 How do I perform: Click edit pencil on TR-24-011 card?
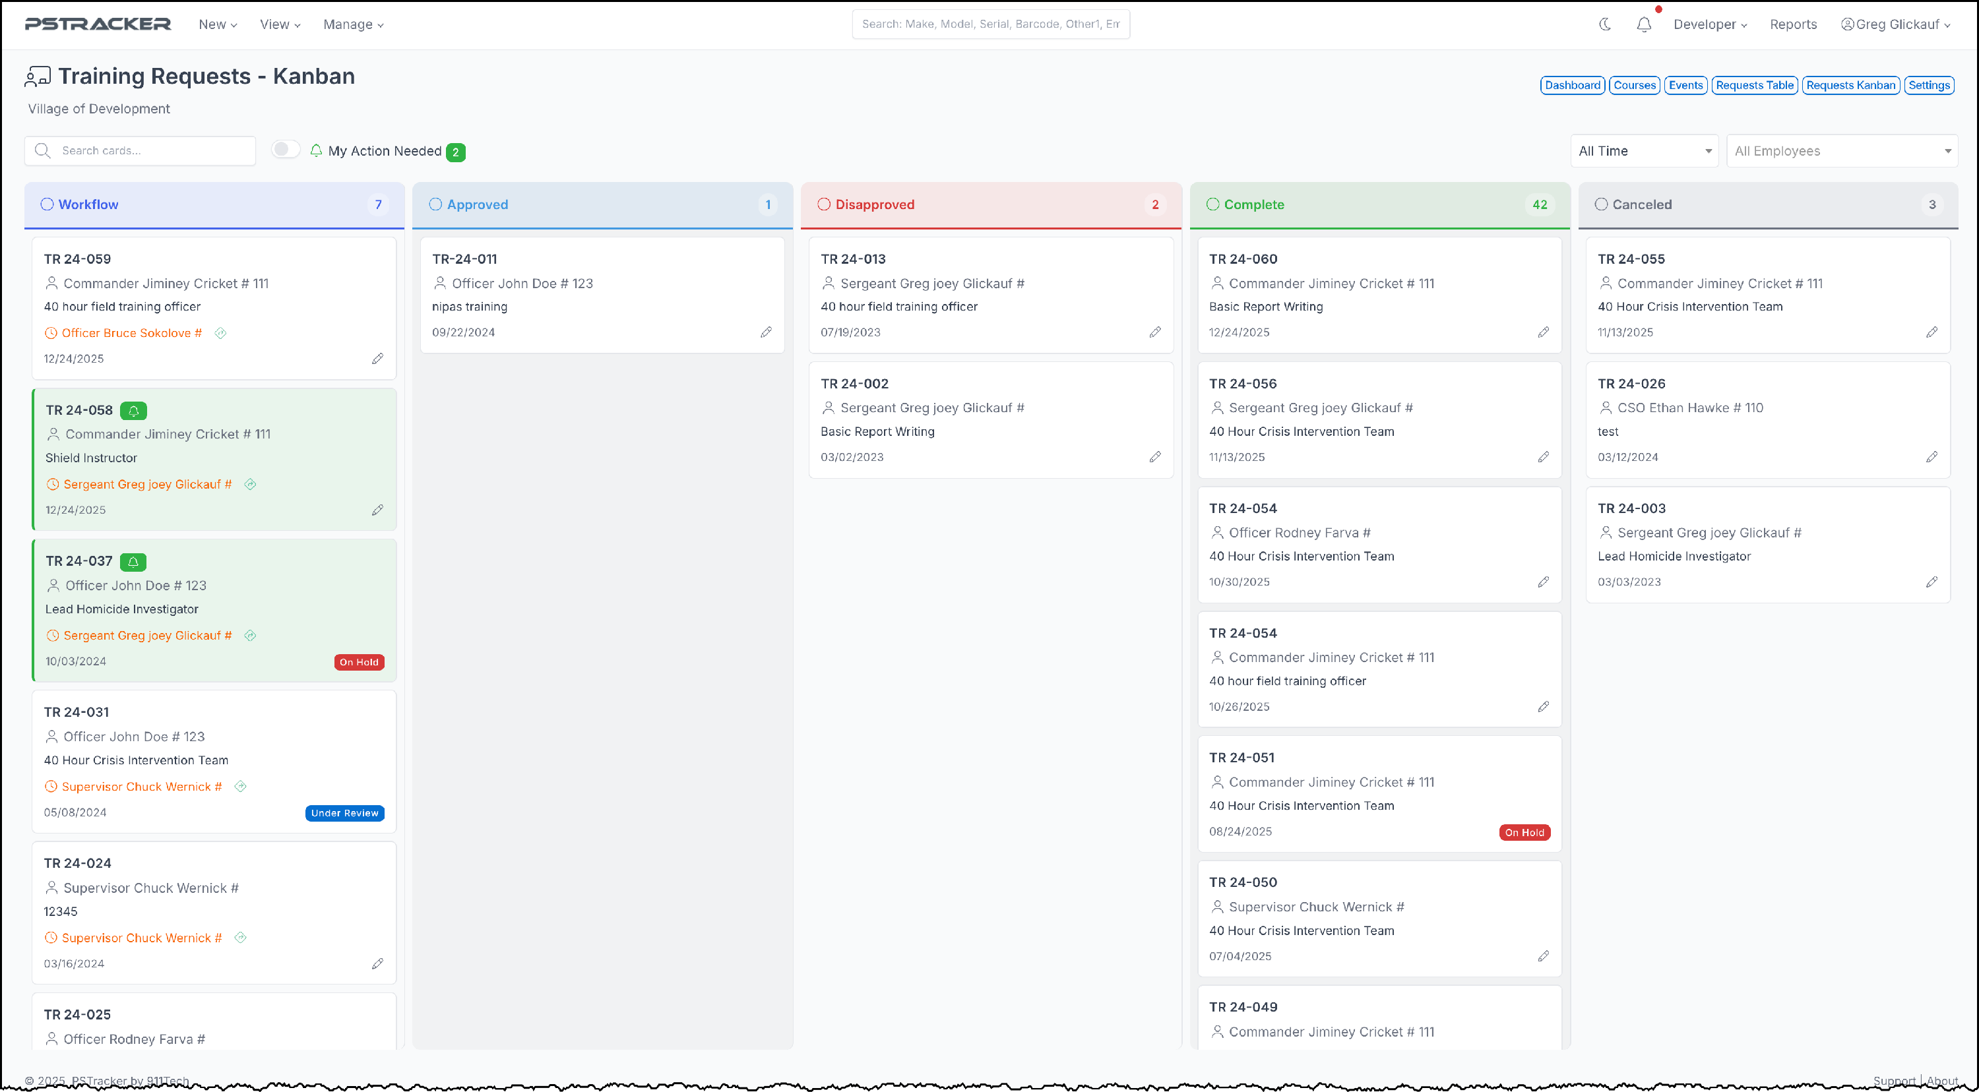(x=766, y=332)
